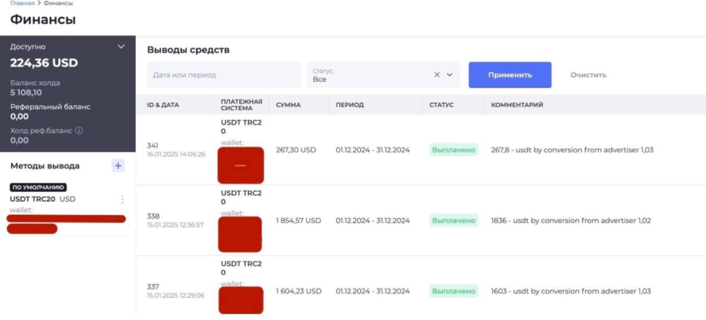The width and height of the screenshot is (706, 320).
Task: Click info icon beside Холд реф.баланс
Action: (79, 130)
